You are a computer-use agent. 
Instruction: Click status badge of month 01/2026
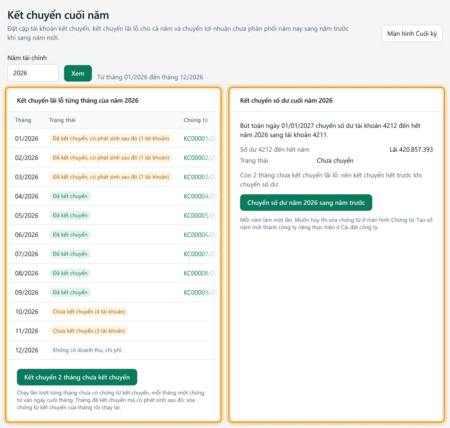[111, 138]
